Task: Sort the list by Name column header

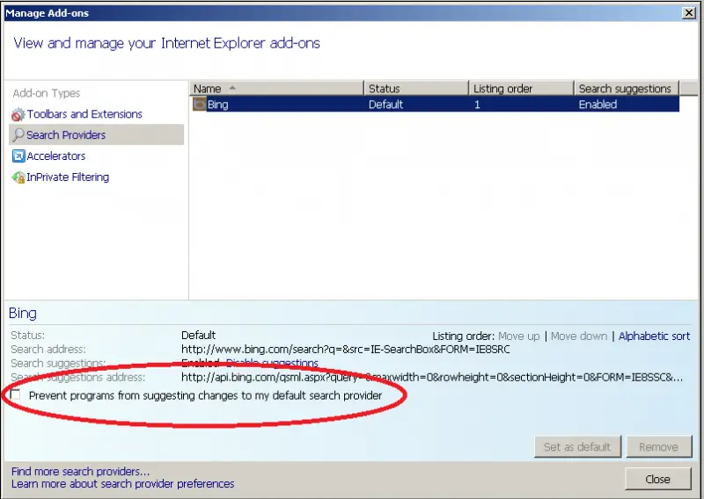Action: pos(276,89)
